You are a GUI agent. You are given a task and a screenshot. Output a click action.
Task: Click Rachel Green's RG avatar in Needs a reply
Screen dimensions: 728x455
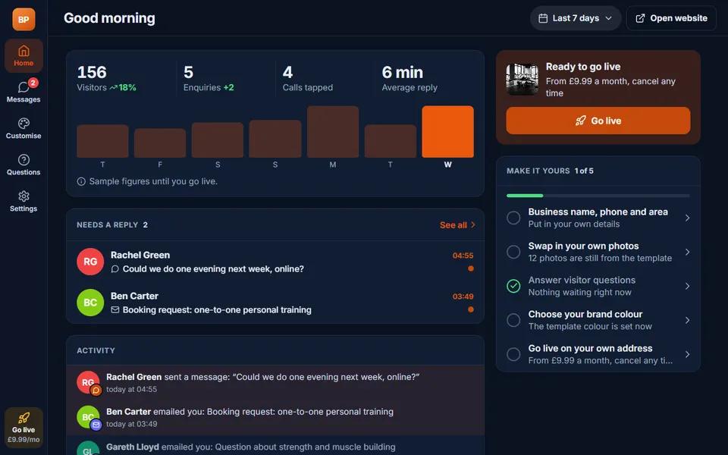[x=90, y=262]
